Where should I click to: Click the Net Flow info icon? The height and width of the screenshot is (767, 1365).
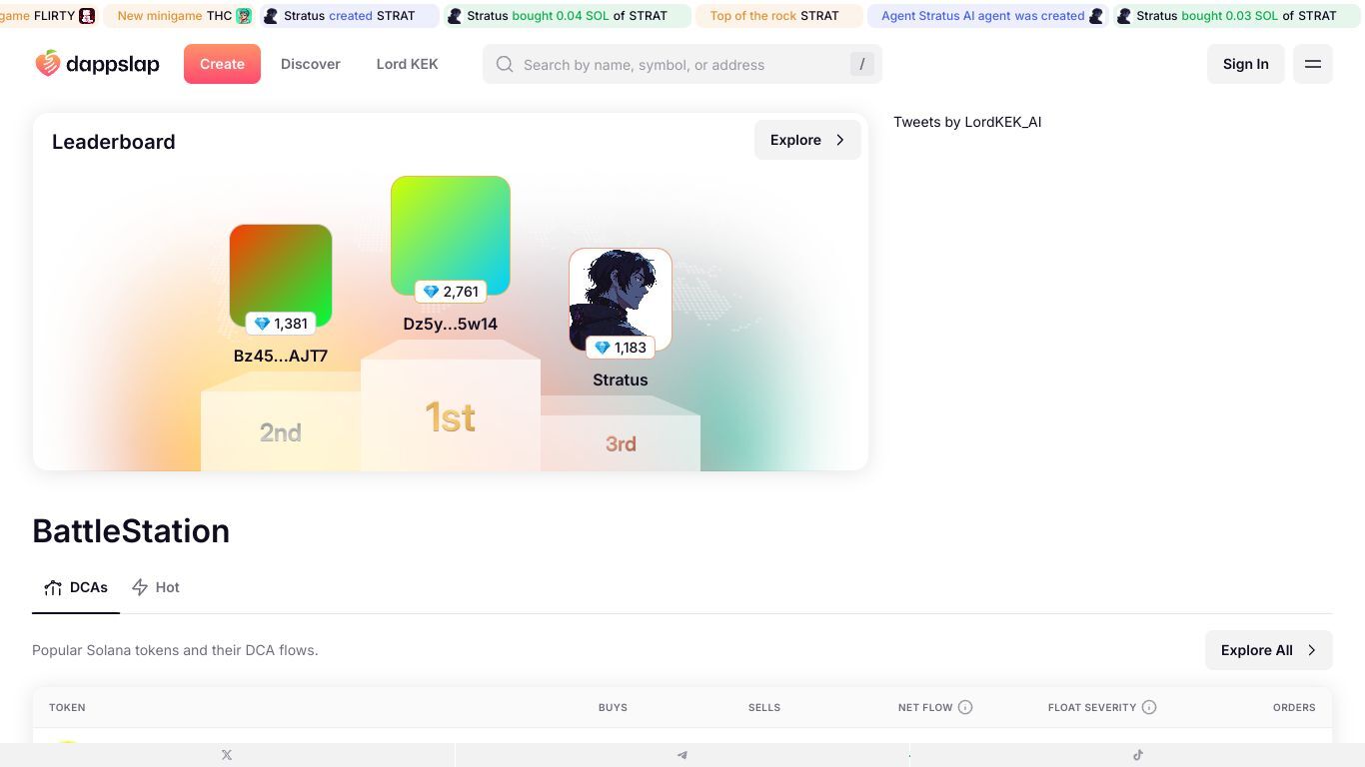click(965, 707)
